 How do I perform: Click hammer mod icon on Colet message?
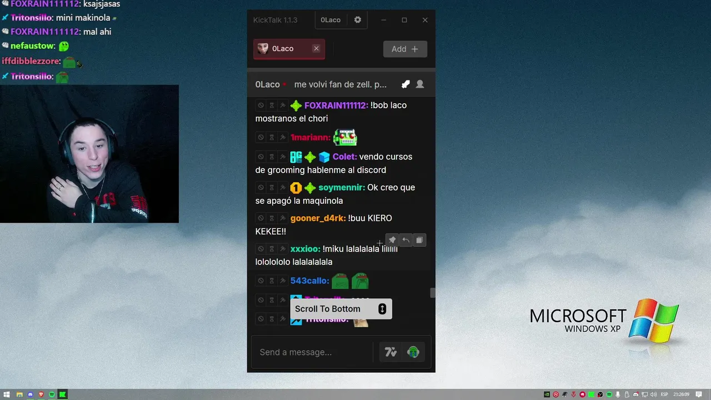point(283,157)
